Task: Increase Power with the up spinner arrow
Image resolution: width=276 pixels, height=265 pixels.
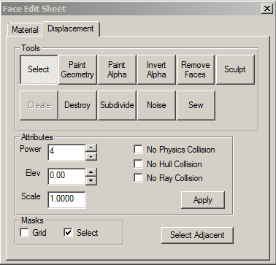Action: [x=91, y=148]
